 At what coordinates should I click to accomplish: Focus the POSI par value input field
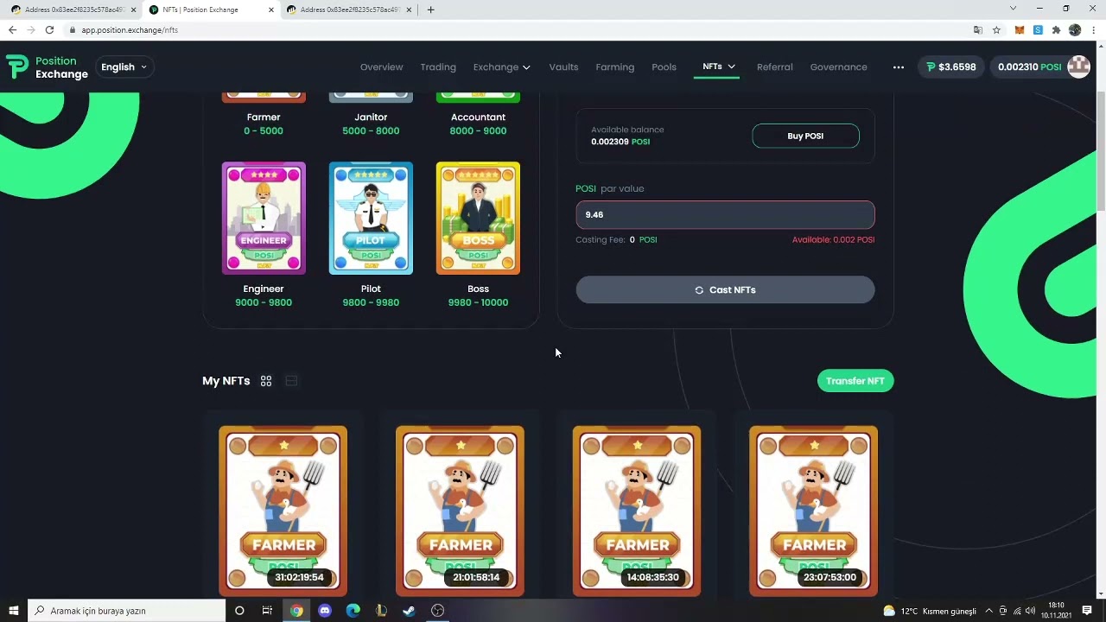pos(725,214)
